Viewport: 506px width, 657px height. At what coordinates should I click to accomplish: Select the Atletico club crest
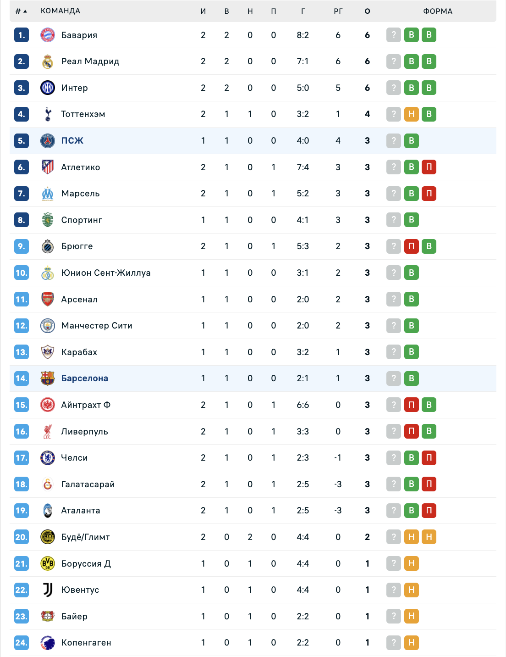pyautogui.click(x=48, y=167)
